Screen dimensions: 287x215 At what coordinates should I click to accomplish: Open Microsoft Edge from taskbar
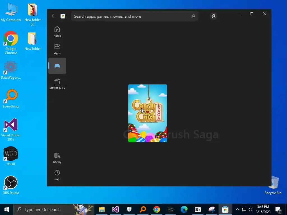click(x=184, y=209)
